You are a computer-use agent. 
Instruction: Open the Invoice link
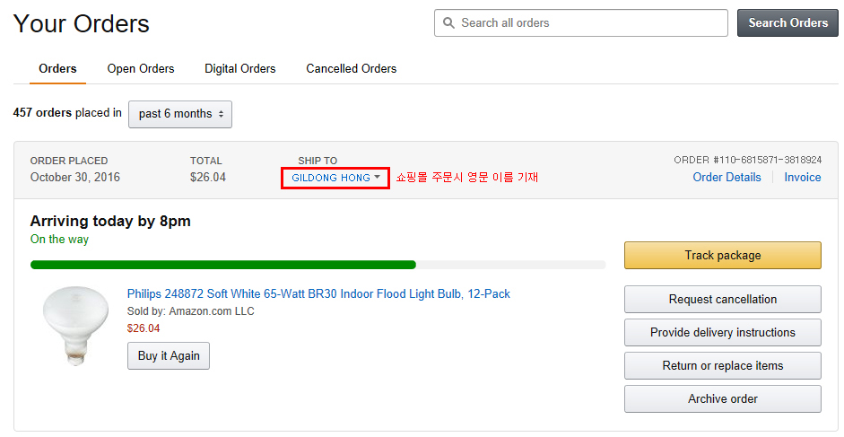802,178
